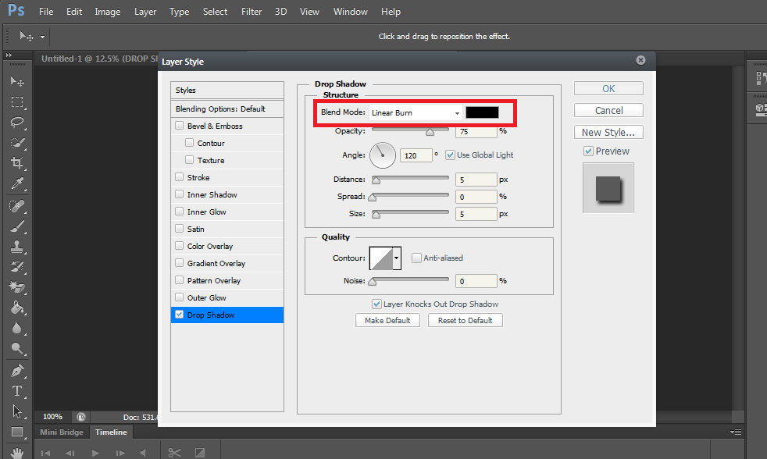Open the tool preset picker arrow
The width and height of the screenshot is (767, 459).
click(42, 37)
